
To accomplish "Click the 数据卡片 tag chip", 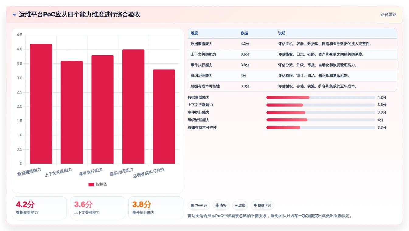I will click(x=262, y=206).
